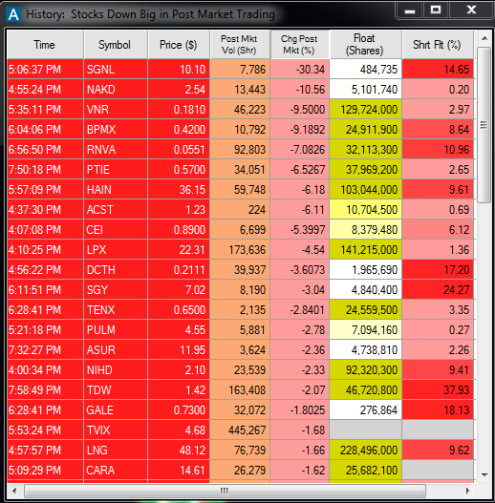Select the NAKD symbol cell
The height and width of the screenshot is (503, 495).
click(116, 89)
